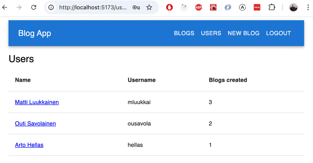The image size is (313, 163).
Task: Open the grey circular target extension icon
Action: (184, 7)
